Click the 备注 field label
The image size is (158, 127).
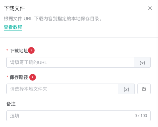pos(11,104)
